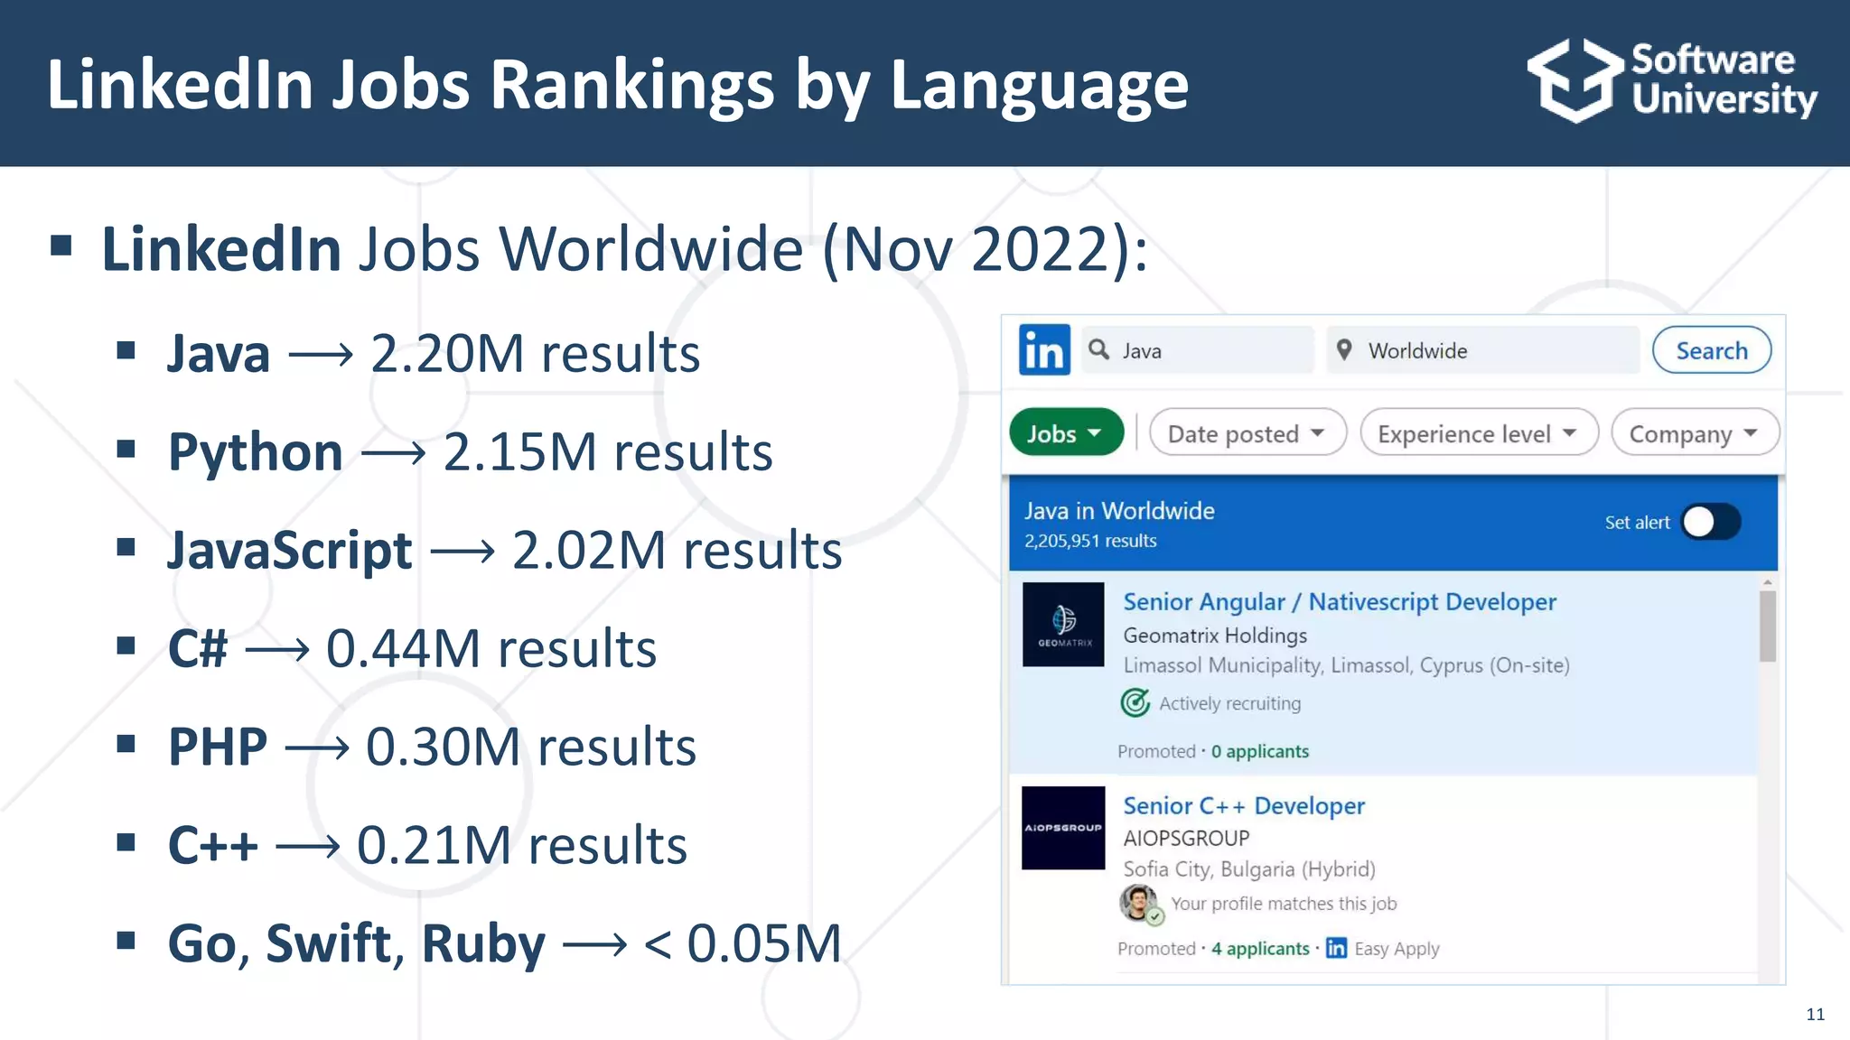1850x1040 pixels.
Task: Click 'Your profile matches this job' text
Action: (1284, 904)
